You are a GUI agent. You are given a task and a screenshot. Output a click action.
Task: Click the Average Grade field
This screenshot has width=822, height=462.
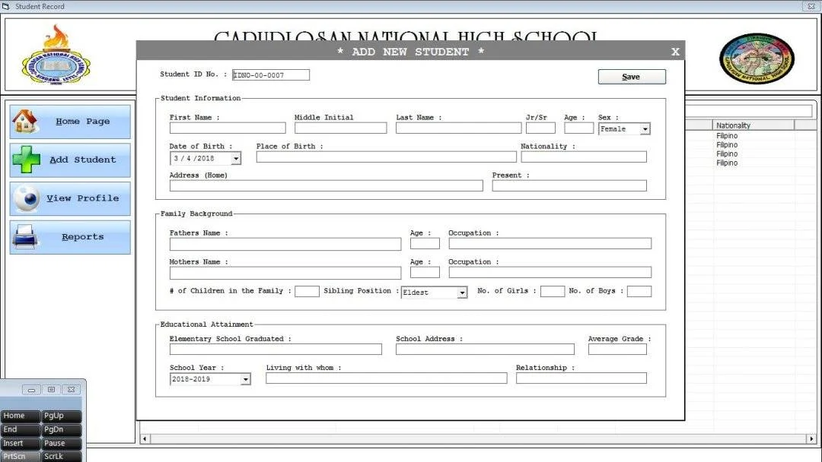click(617, 350)
